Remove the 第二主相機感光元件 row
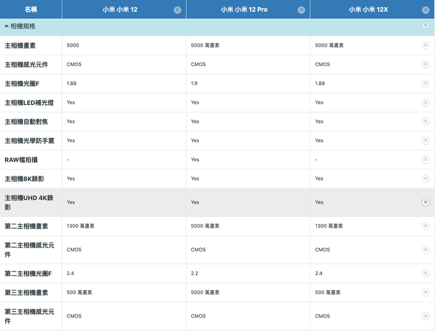This screenshot has width=437, height=331. [425, 250]
